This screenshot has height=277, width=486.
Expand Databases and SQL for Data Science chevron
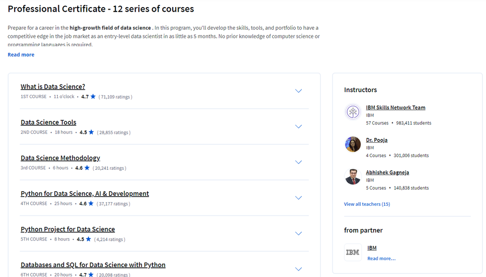coord(299,269)
